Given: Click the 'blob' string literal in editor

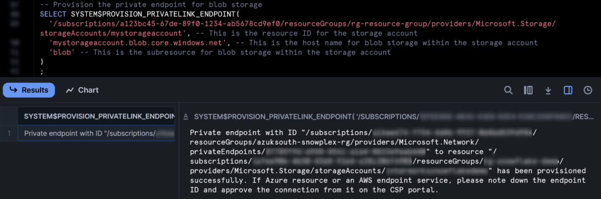Looking at the screenshot, I should click(x=62, y=52).
